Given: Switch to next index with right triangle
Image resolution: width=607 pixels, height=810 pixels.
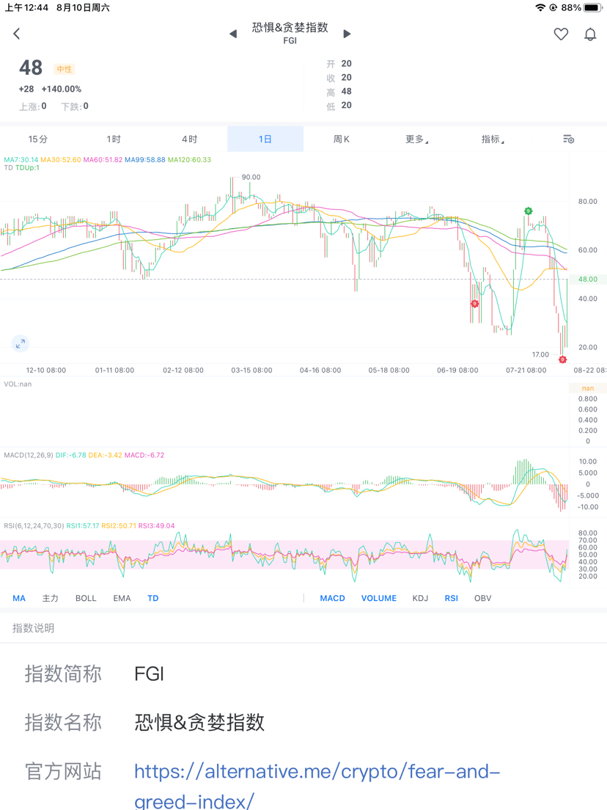Looking at the screenshot, I should 347,34.
